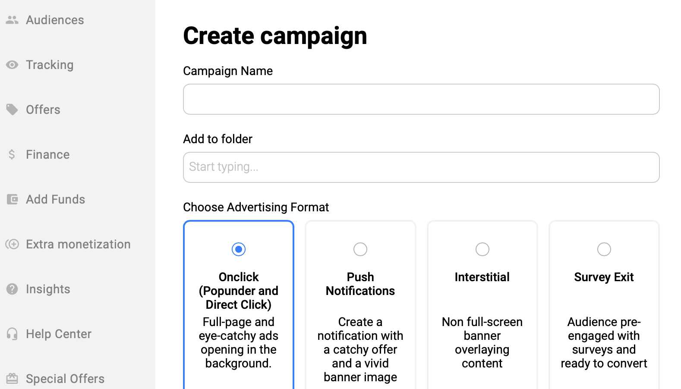681x389 pixels.
Task: Click the Campaign Name text field
Action: pos(421,99)
